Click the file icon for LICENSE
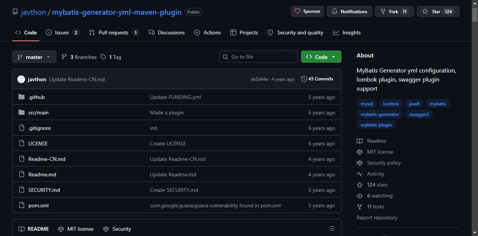 pyautogui.click(x=22, y=143)
